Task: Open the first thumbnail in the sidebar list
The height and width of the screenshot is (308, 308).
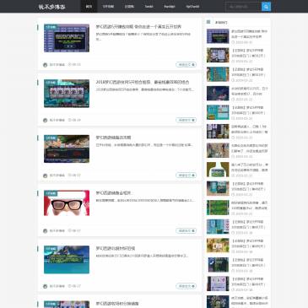Action: coord(218,36)
